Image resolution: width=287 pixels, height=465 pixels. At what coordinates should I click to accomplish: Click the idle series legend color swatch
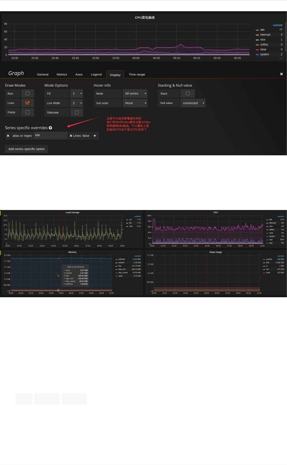pyautogui.click(x=257, y=30)
